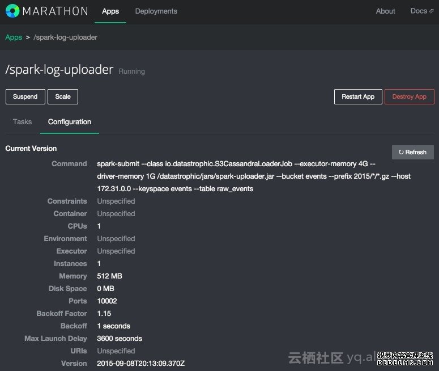This screenshot has width=439, height=371.
Task: Select the Configuration tab
Action: (70, 121)
